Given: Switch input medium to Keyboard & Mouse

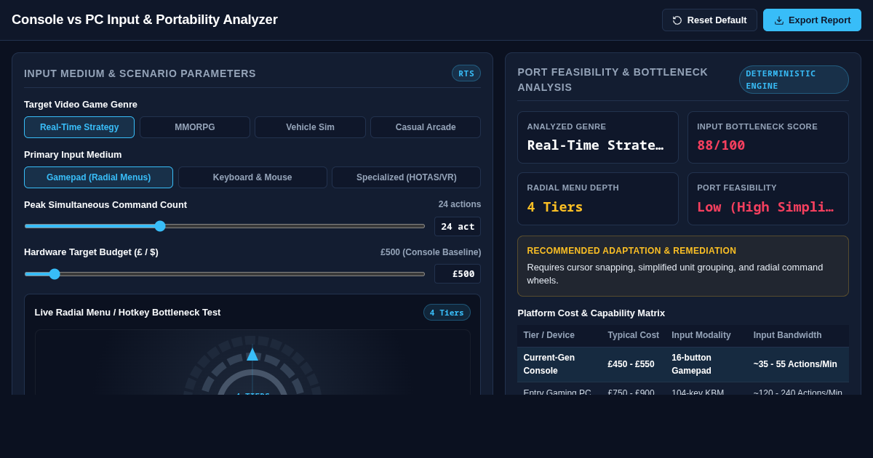Looking at the screenshot, I should click(x=252, y=177).
